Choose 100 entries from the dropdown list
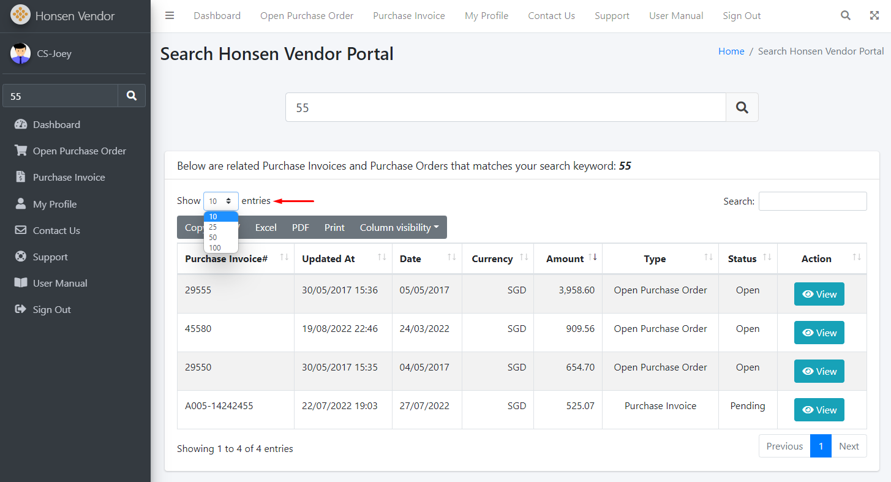The image size is (891, 482). (215, 247)
